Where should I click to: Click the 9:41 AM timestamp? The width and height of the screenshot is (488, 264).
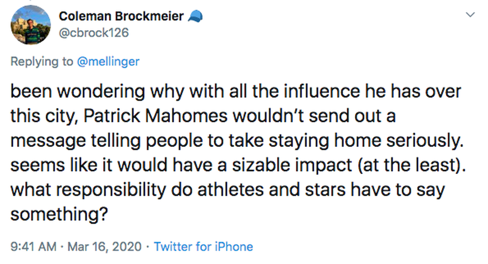33,246
